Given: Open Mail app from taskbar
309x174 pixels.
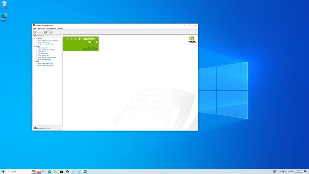Looking at the screenshot, I should click(67, 172).
